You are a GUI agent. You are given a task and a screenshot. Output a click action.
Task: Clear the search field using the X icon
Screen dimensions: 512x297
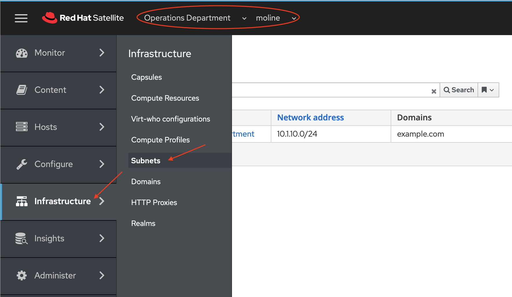click(434, 91)
